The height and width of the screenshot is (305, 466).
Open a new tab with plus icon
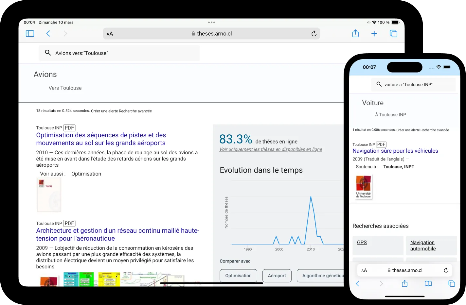[374, 34]
